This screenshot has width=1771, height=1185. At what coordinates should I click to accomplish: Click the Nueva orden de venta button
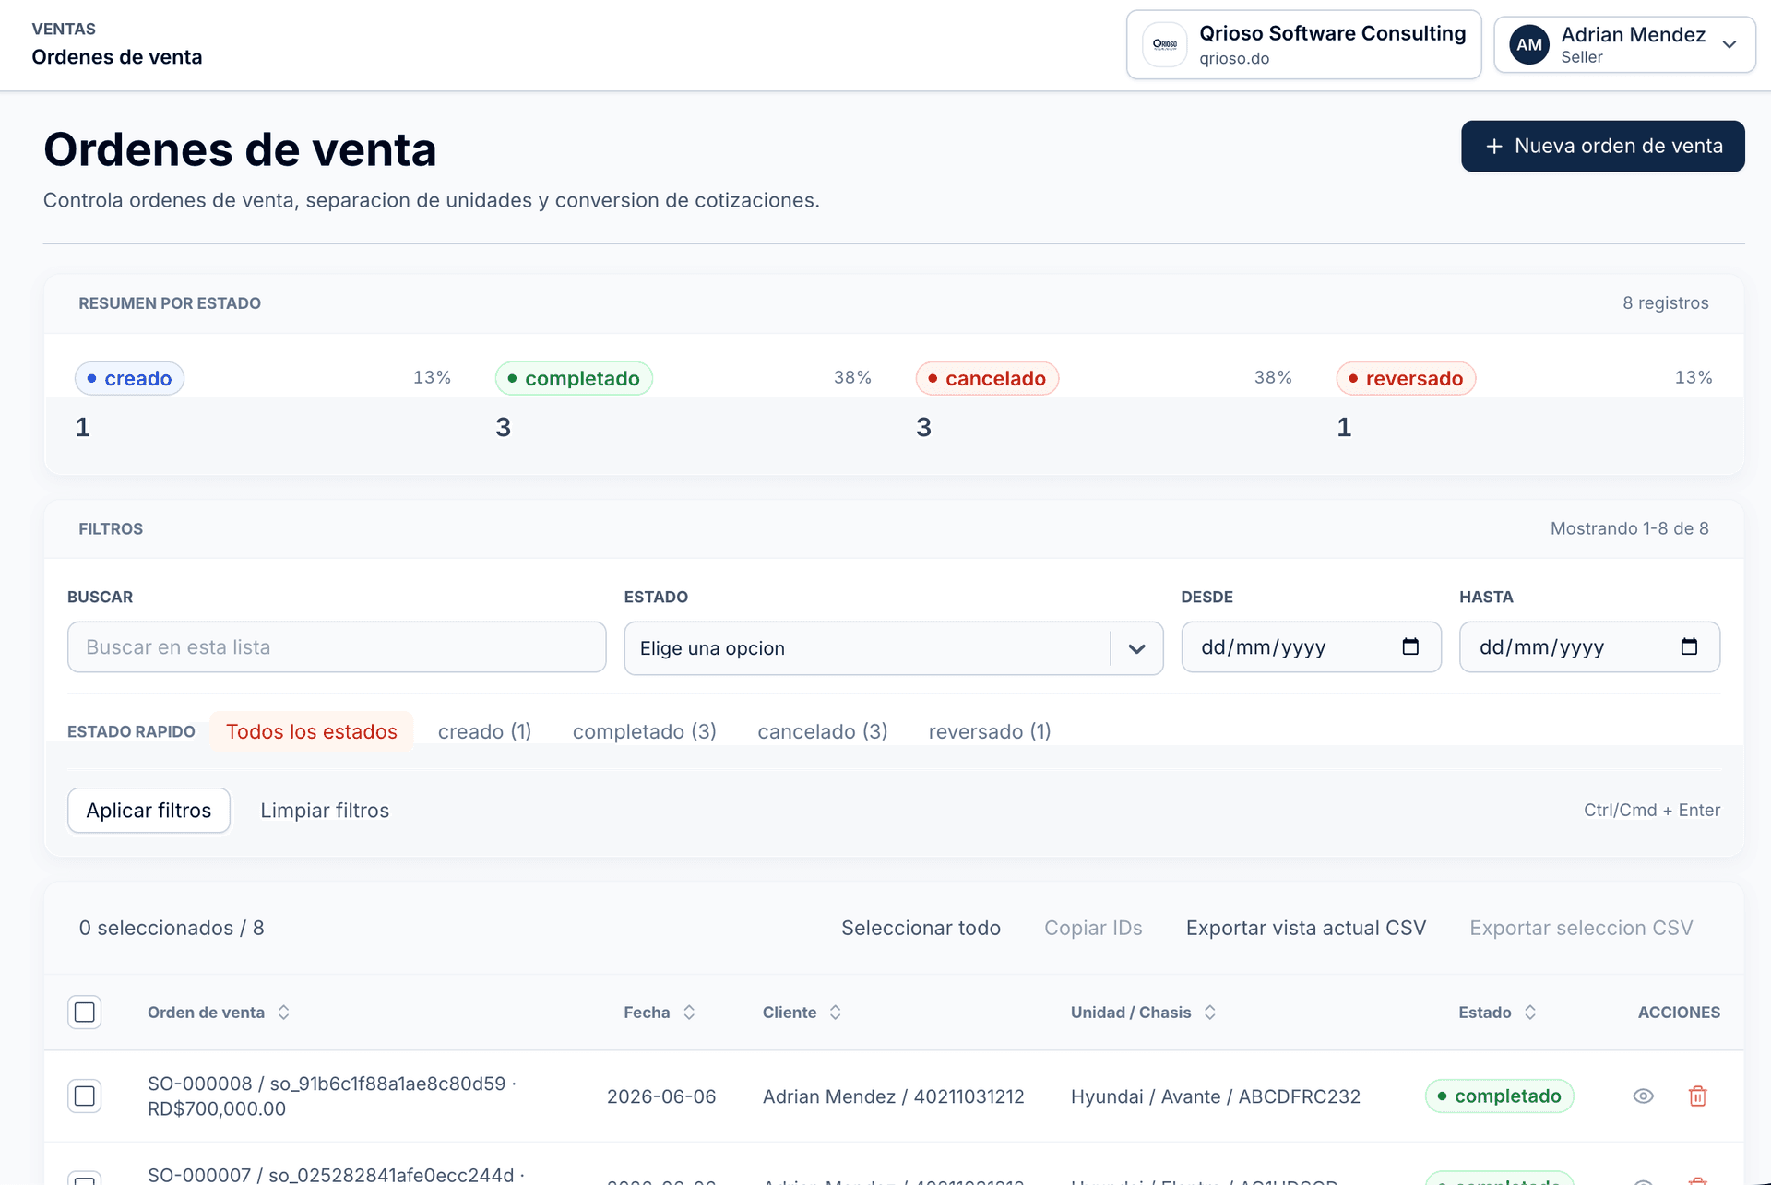[1603, 147]
